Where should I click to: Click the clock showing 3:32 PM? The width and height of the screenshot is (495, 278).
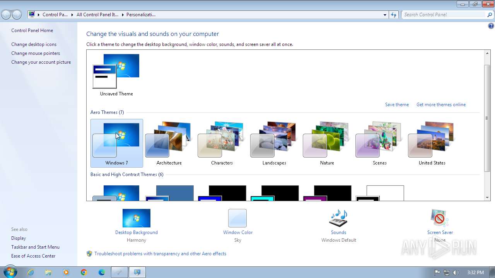tap(475, 272)
